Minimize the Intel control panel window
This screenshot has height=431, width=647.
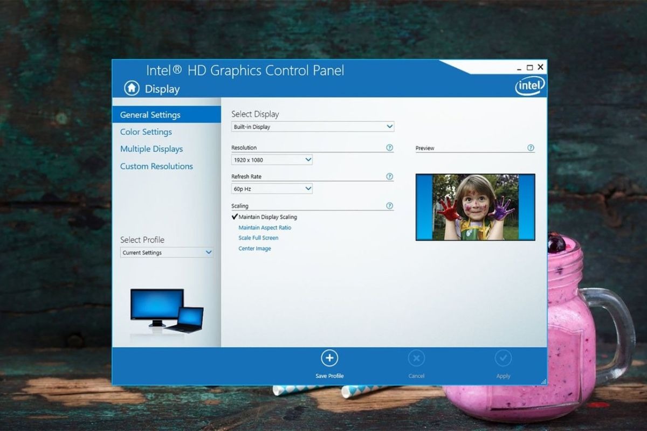(519, 68)
